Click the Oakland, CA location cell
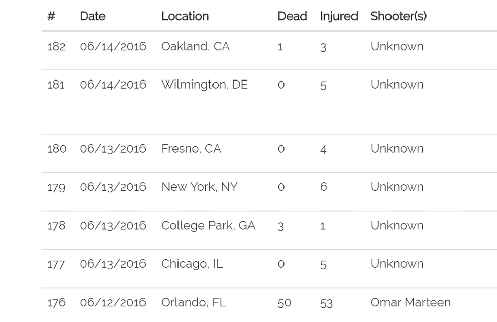497x322 pixels. pyautogui.click(x=195, y=46)
